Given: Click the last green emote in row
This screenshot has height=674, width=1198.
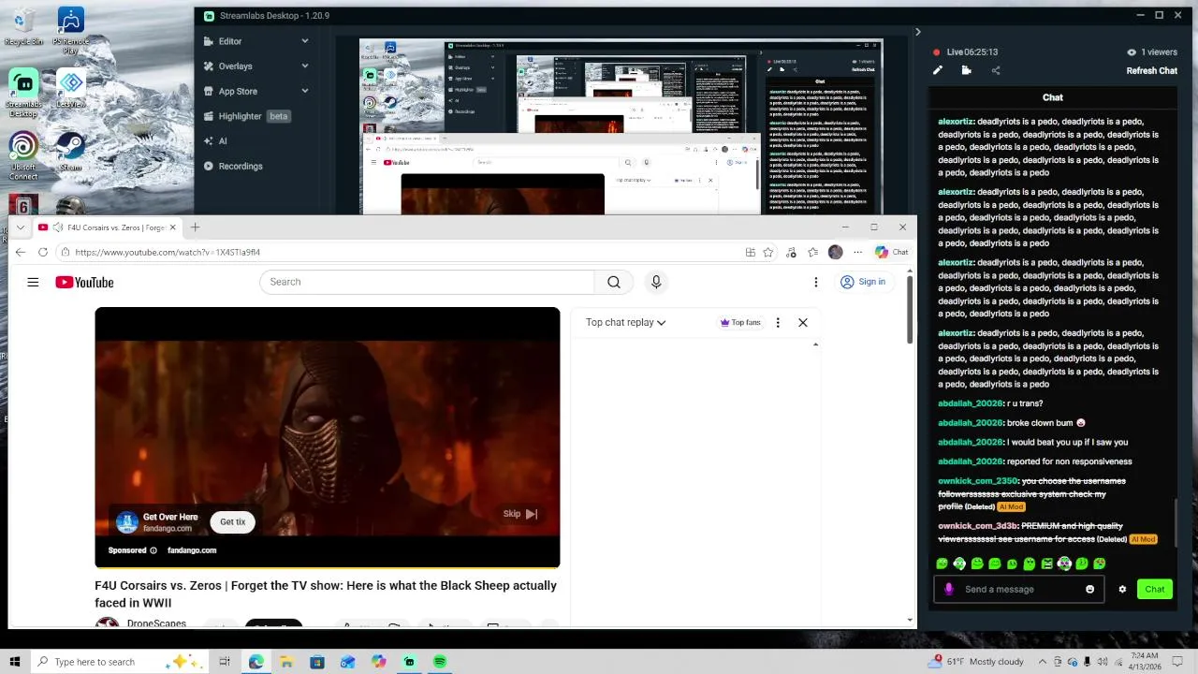Looking at the screenshot, I should [x=1100, y=564].
